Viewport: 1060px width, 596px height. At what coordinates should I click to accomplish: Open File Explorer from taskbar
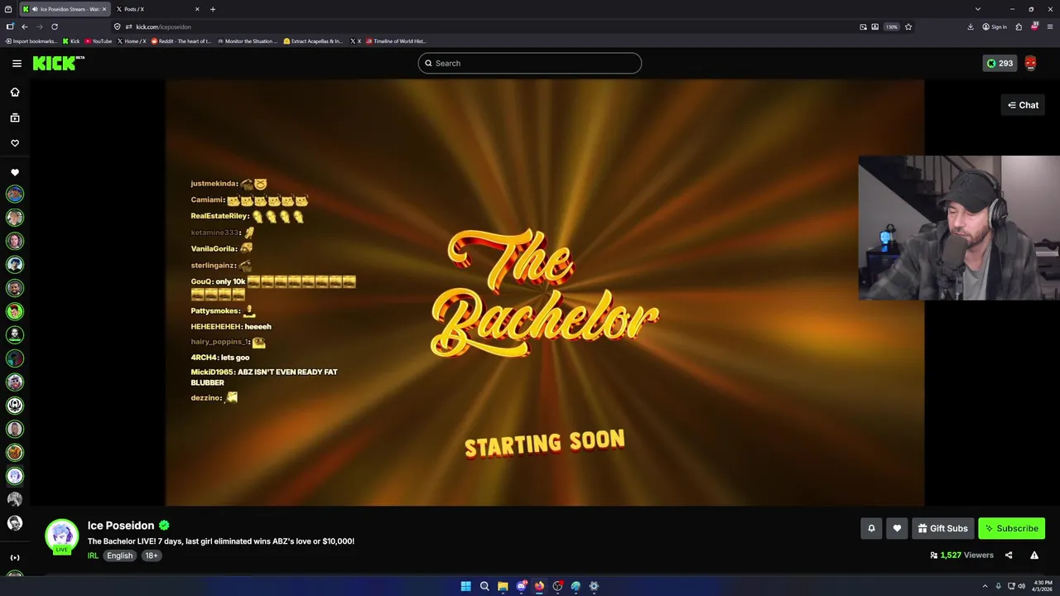[503, 586]
